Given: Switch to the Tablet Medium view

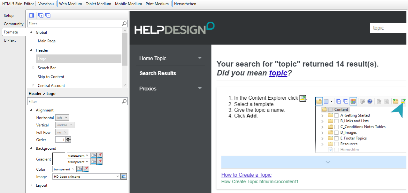Looking at the screenshot, I should [x=98, y=4].
